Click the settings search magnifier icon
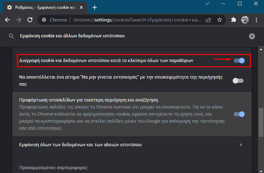 point(12,36)
